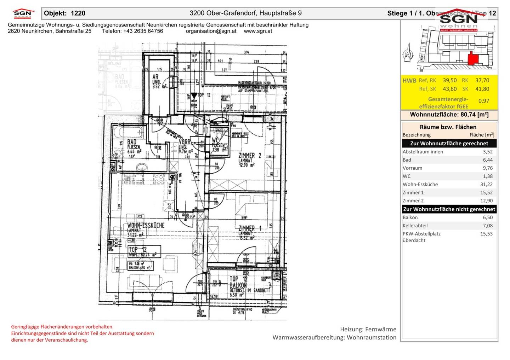Screen dimensions: 510x360
Task: Click 'AR LINOL' storage room label on plan
Action: (x=156, y=79)
